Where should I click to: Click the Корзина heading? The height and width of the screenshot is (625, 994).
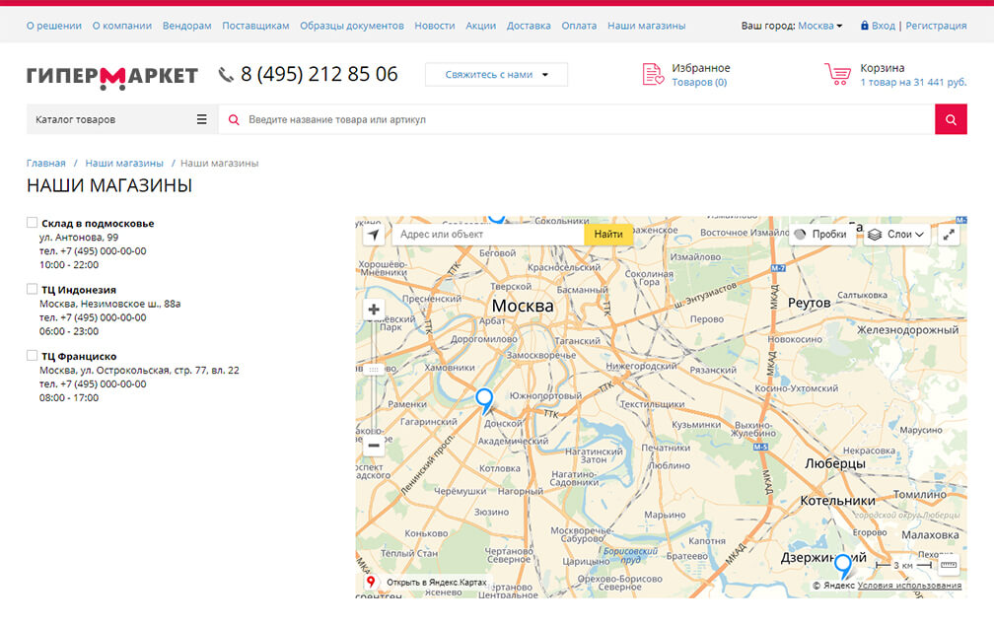pyautogui.click(x=882, y=68)
